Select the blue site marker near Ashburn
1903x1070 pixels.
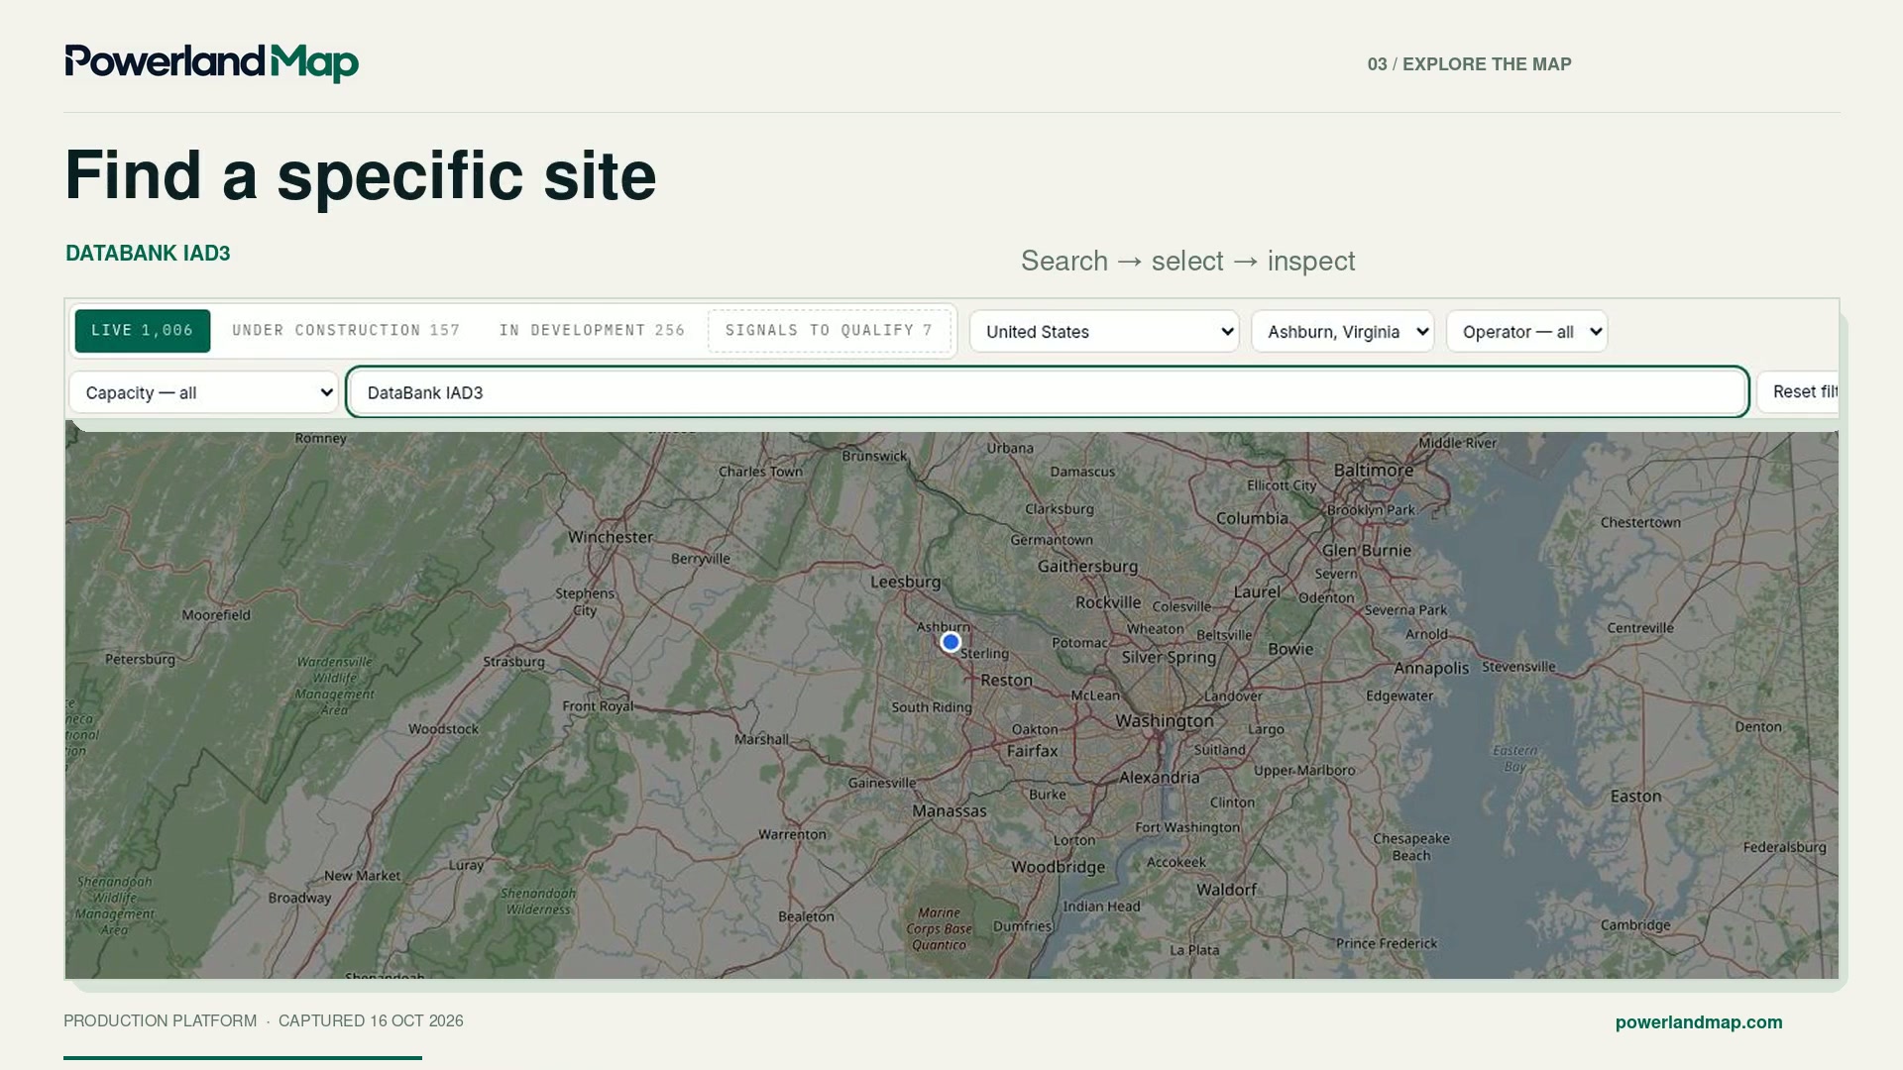coord(951,643)
